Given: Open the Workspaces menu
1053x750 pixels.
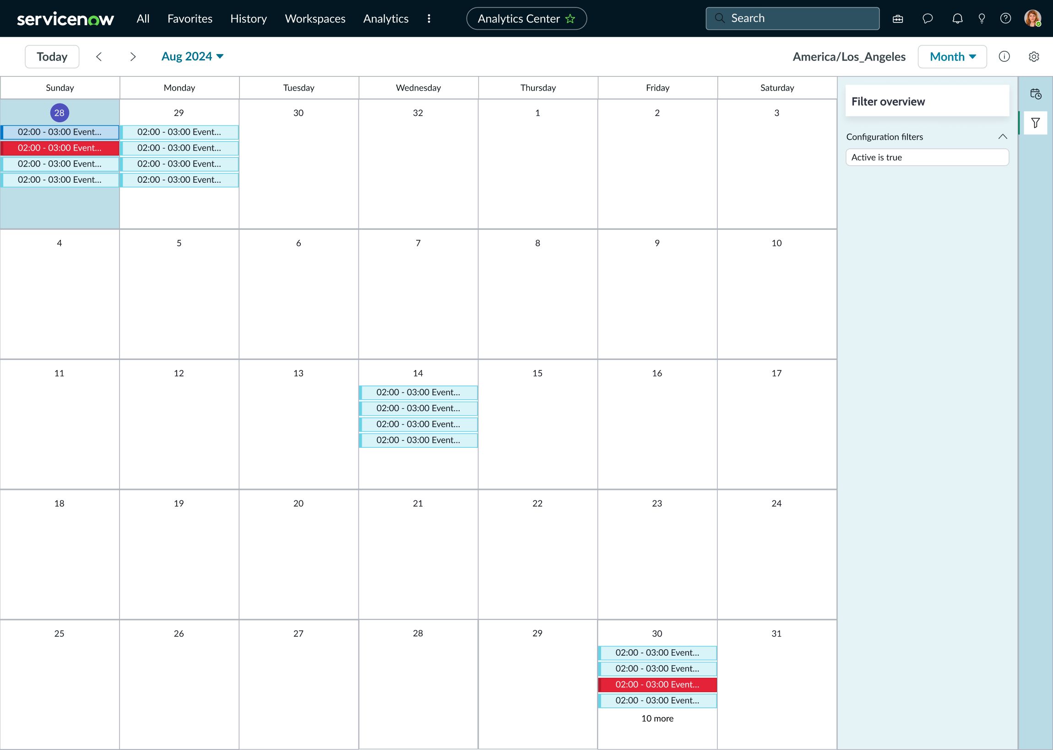Looking at the screenshot, I should coord(315,19).
